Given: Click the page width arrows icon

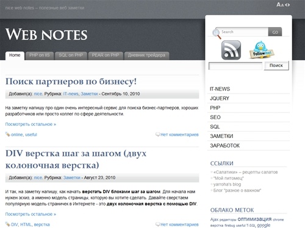Looking at the screenshot, I should click(287, 5).
